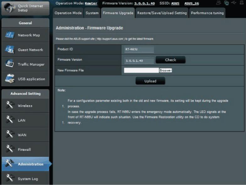
Task: Click the Administration wrench icon
Action: [10, 163]
